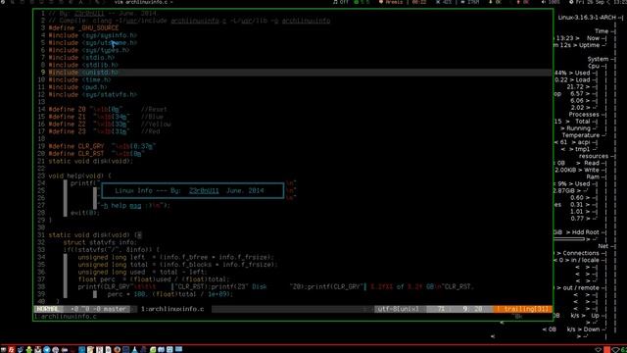Click the "struct statvfs info;" line

pos(100,242)
